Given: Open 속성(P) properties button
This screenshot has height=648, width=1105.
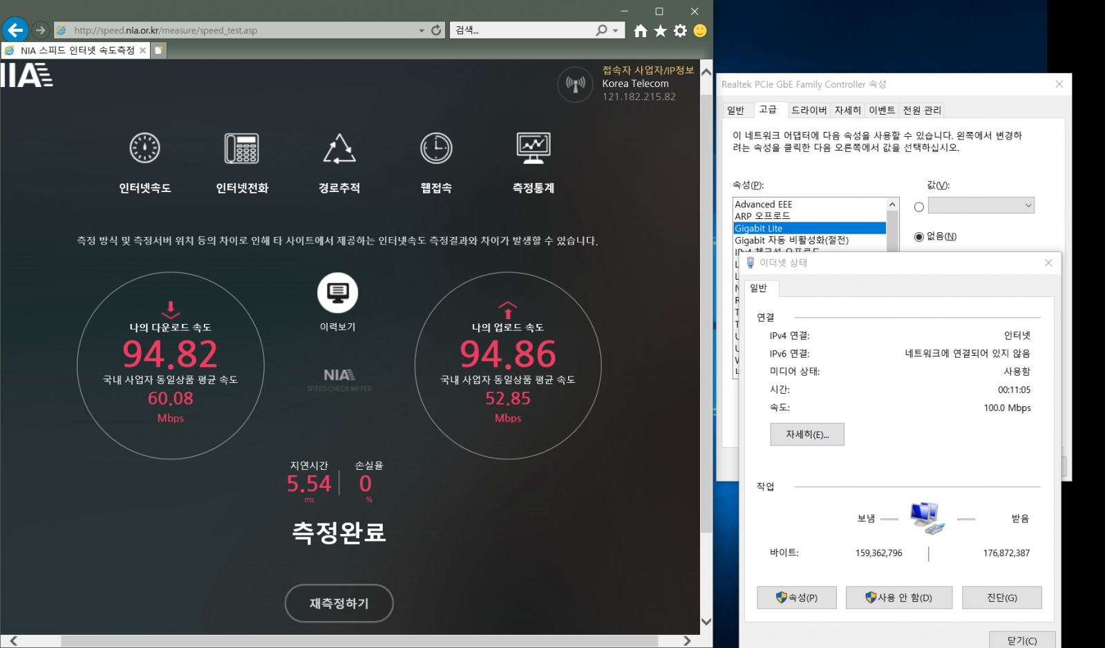Looking at the screenshot, I should [x=797, y=598].
